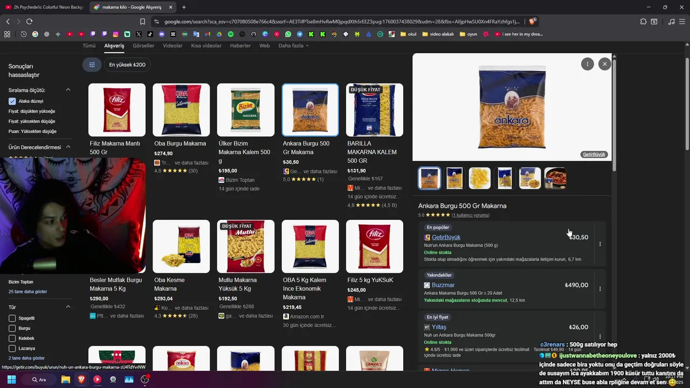Toggle the Alaka düzeyi sort checkbox
The width and height of the screenshot is (690, 388).
[x=12, y=101]
